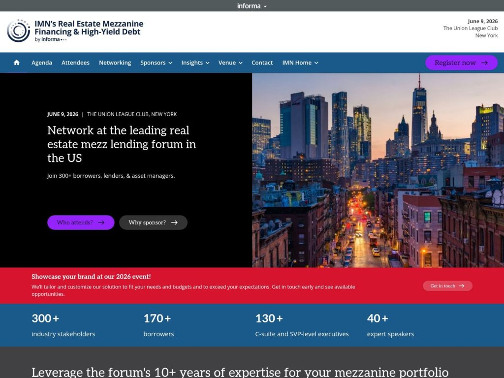This screenshot has width=504, height=378.
Task: Click the IMN circular logo
Action: 18,31
